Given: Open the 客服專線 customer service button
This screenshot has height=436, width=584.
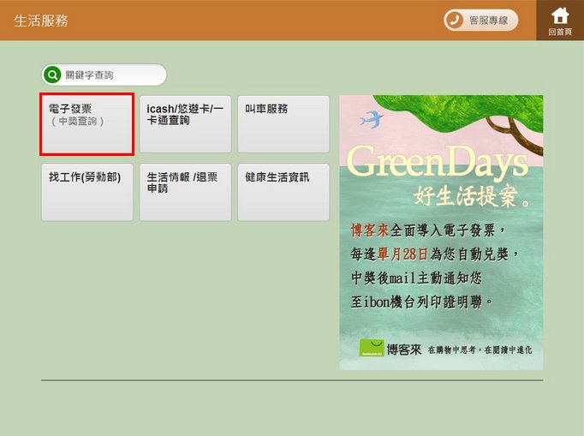Looking at the screenshot, I should pos(481,20).
